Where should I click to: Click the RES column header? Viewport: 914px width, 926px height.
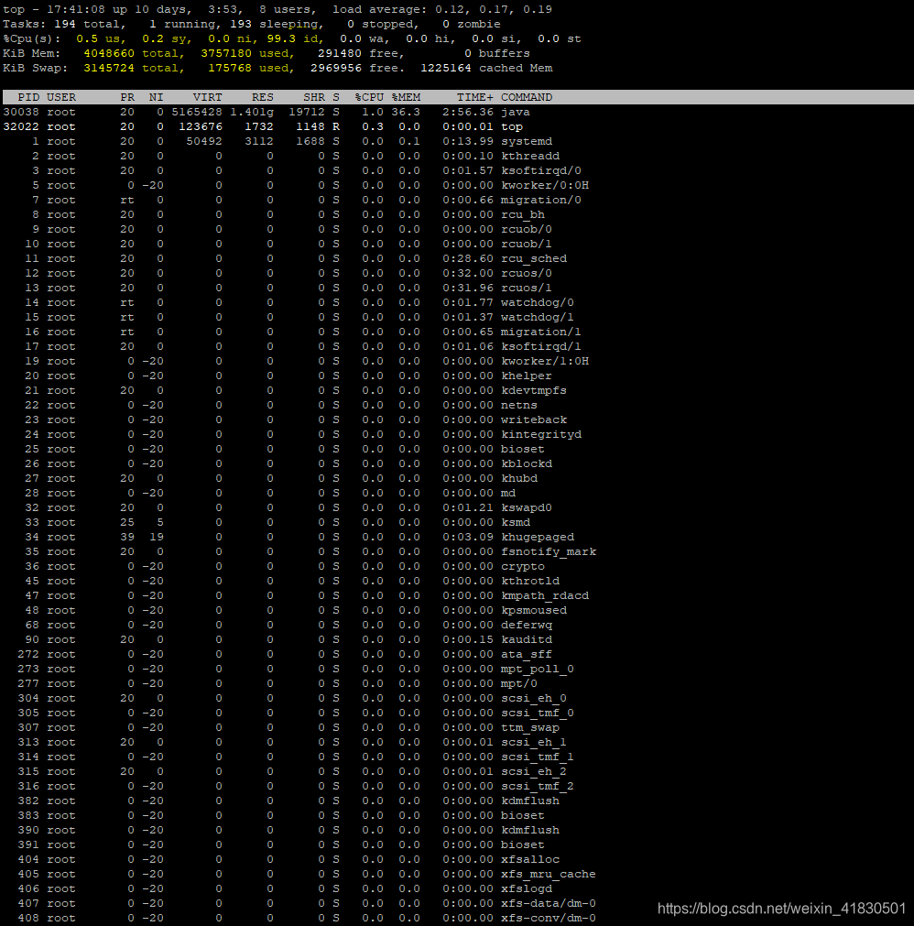pos(263,97)
